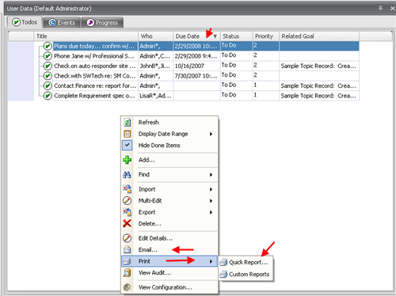Click checkmark icon of 'Contact Finance' todo
The height and width of the screenshot is (296, 396).
tap(48, 85)
